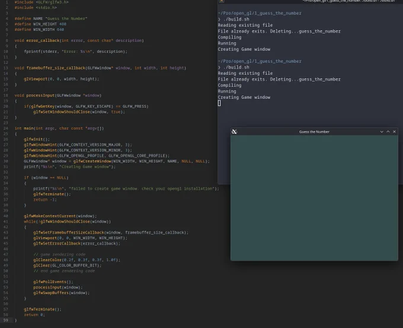Click the first 'Reading existing file' terminal output

point(245,25)
